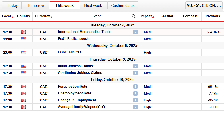Screen dimensions: 224x114
Task: Open the Fed's Bostic speech event
Action: tap(73, 39)
